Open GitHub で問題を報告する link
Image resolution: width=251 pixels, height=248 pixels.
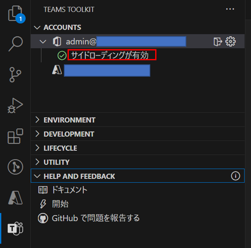click(96, 218)
